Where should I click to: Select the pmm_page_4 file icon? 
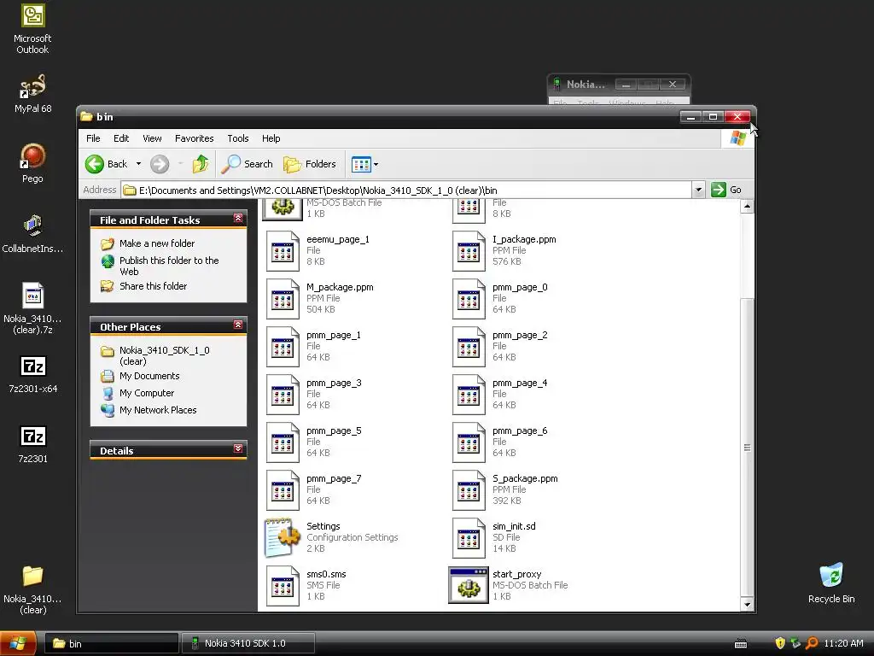tap(469, 395)
